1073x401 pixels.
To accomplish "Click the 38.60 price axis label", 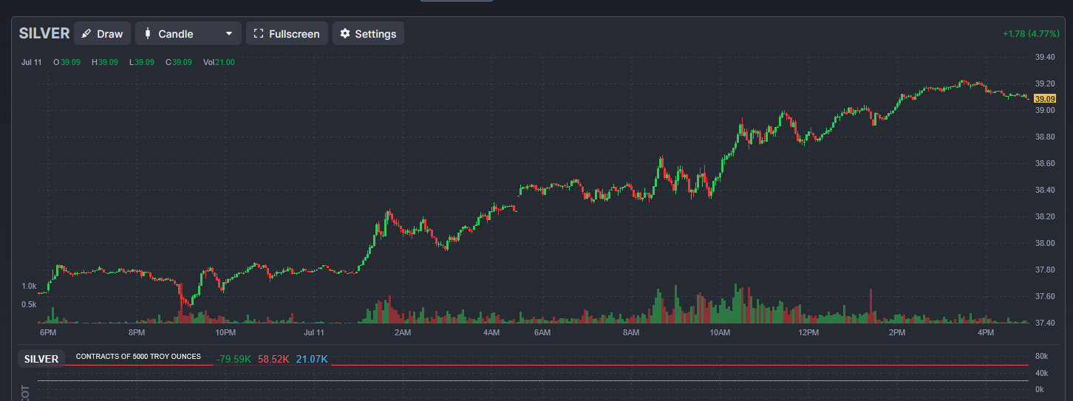I will click(x=1045, y=164).
